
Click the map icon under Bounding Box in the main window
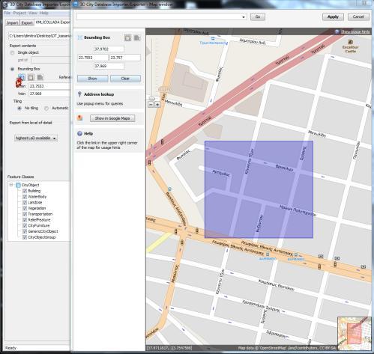coord(22,77)
